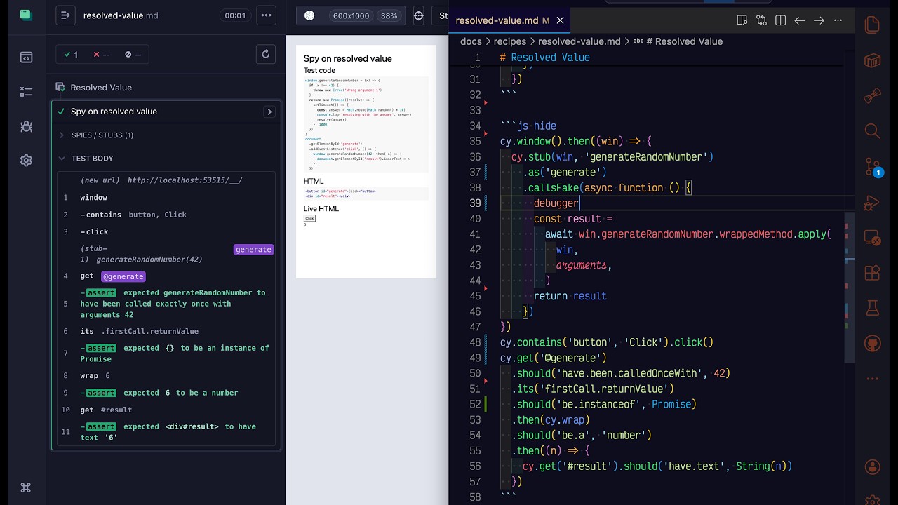Collapse the specs list sidebar toggle

[65, 15]
